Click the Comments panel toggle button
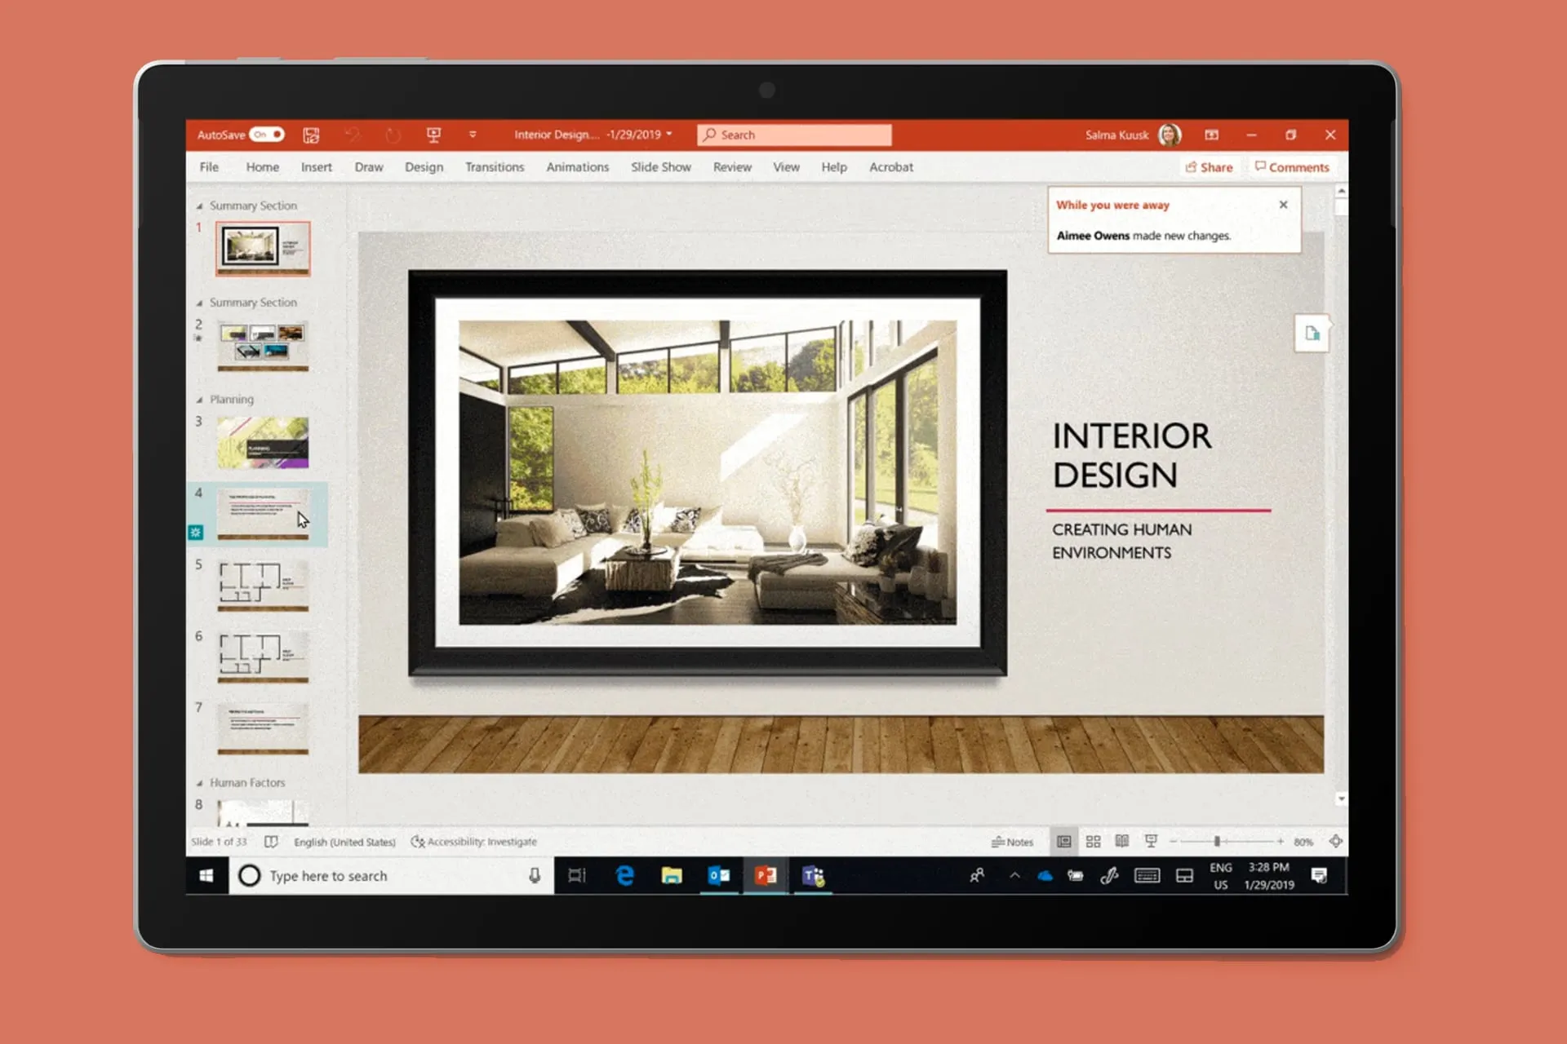 pos(1292,166)
